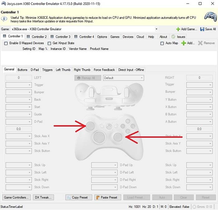Click the Copy Preset icon button
This screenshot has height=210, width=218.
pos(79,197)
